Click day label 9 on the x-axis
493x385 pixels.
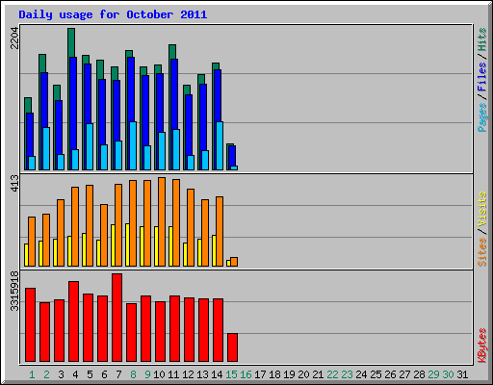[147, 374]
